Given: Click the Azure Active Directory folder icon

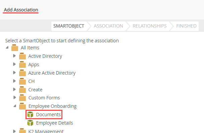Looking at the screenshot, I should click(x=22, y=73).
